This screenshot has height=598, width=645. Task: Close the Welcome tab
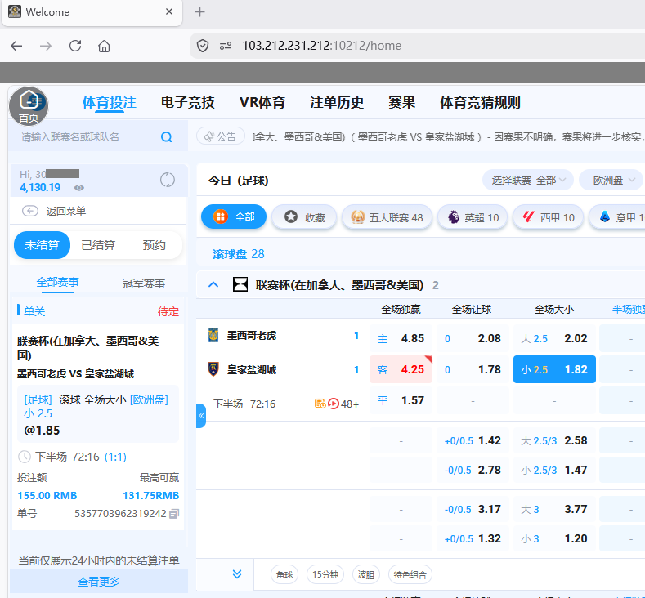point(169,11)
